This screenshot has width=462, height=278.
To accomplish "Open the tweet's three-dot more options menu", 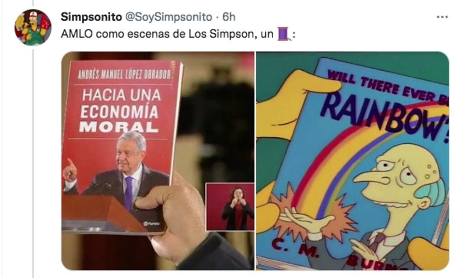I will pos(442,17).
